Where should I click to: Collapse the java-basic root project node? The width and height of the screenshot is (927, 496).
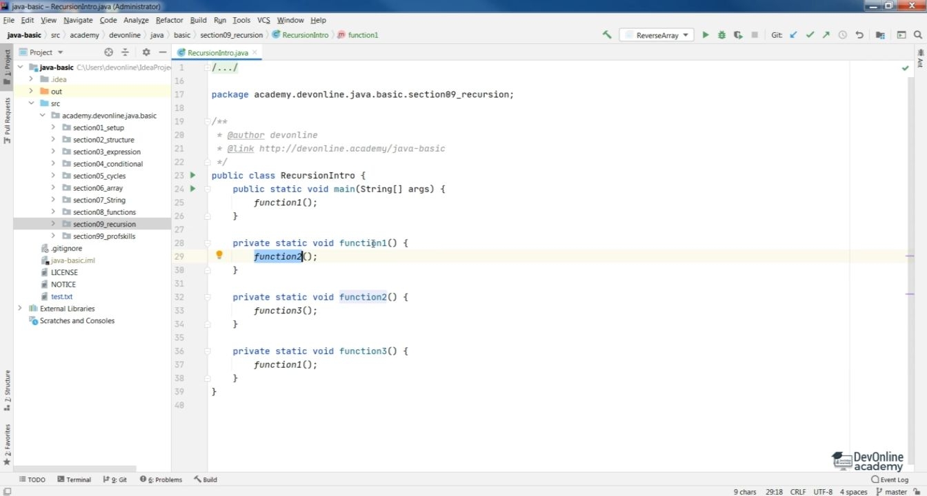(20, 68)
